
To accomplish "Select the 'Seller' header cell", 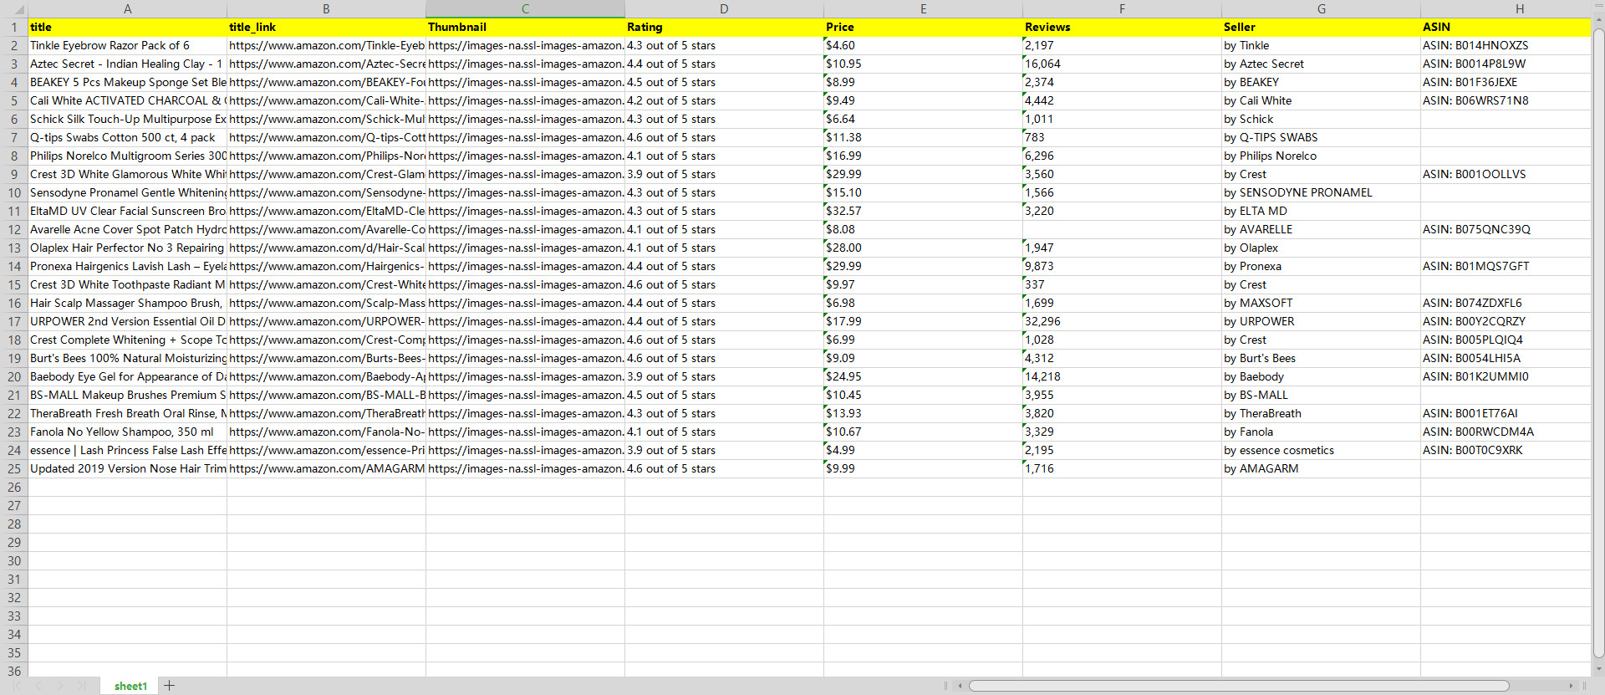I will [1321, 27].
